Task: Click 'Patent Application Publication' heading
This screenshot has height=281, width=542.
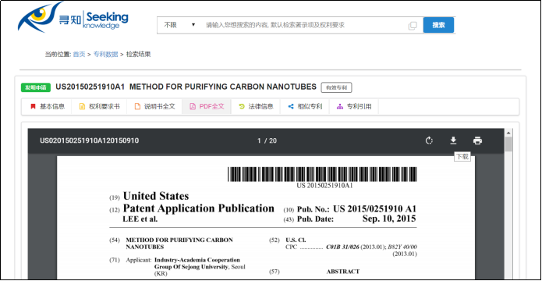Action: click(198, 208)
